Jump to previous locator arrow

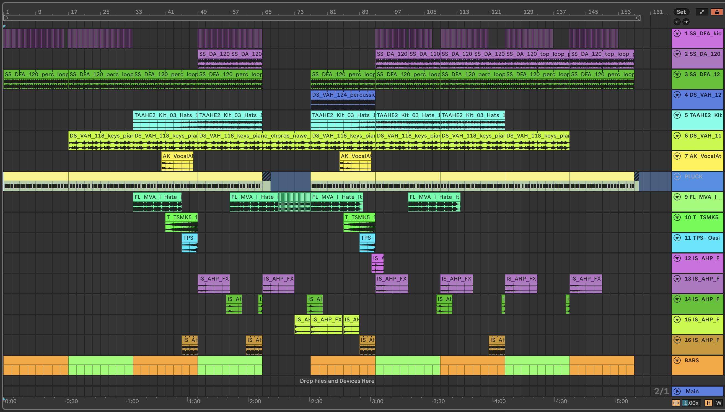(x=677, y=22)
